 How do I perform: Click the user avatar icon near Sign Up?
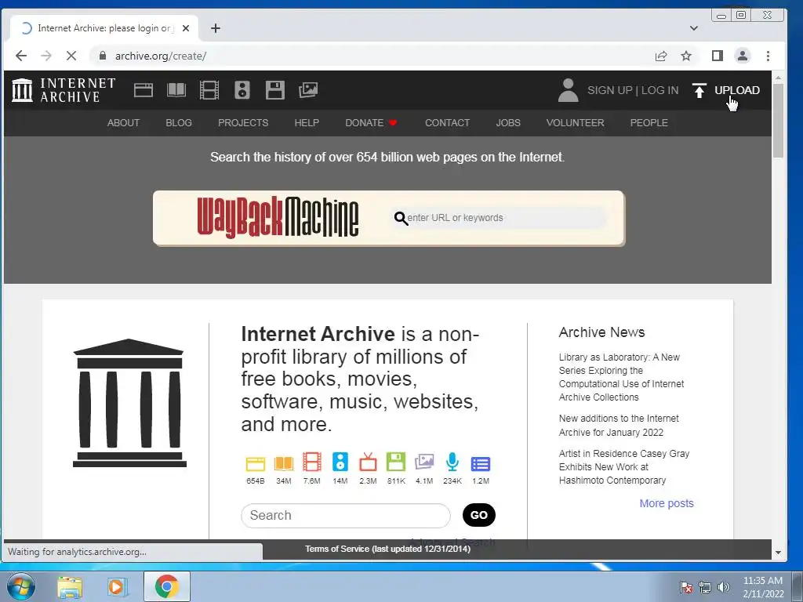tap(568, 90)
